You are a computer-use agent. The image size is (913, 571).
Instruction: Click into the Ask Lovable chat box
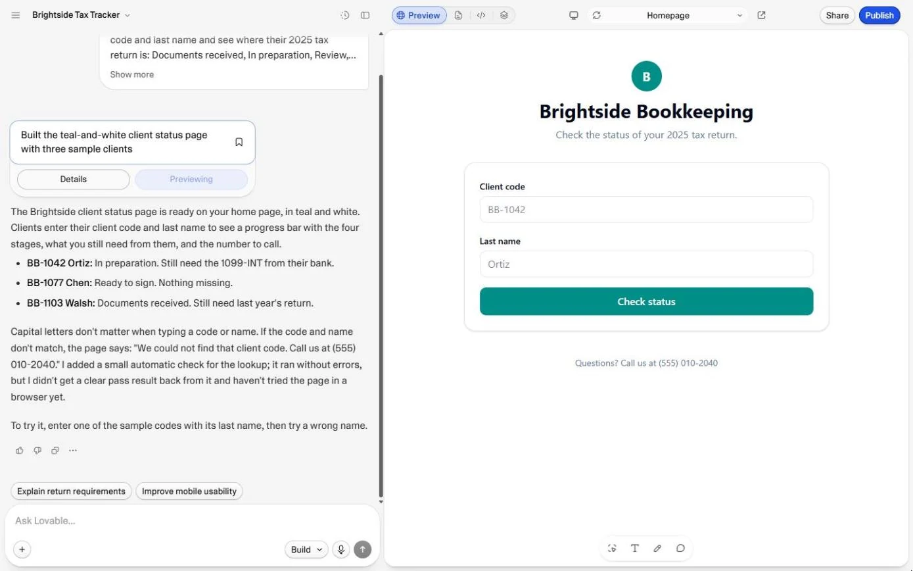(191, 520)
